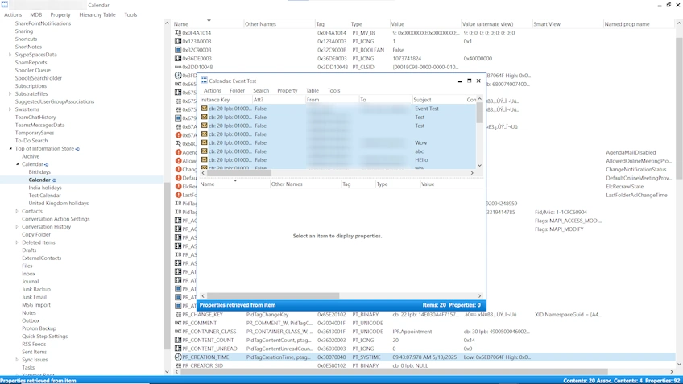683x384 pixels.
Task: Open the Hierarchy Table menu
Action: [x=97, y=14]
